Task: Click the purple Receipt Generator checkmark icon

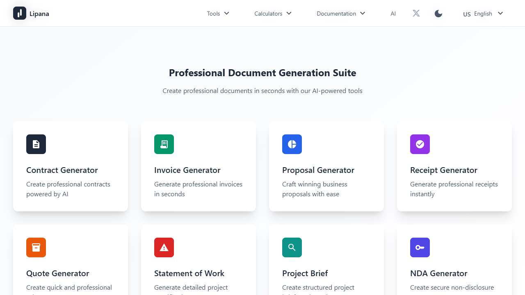Action: click(420, 144)
